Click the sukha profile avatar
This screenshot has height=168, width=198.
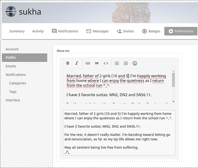[x=11, y=11]
